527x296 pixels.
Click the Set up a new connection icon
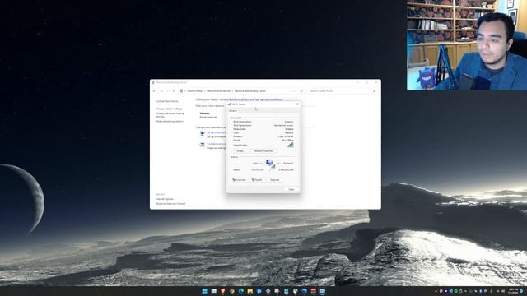click(x=202, y=133)
